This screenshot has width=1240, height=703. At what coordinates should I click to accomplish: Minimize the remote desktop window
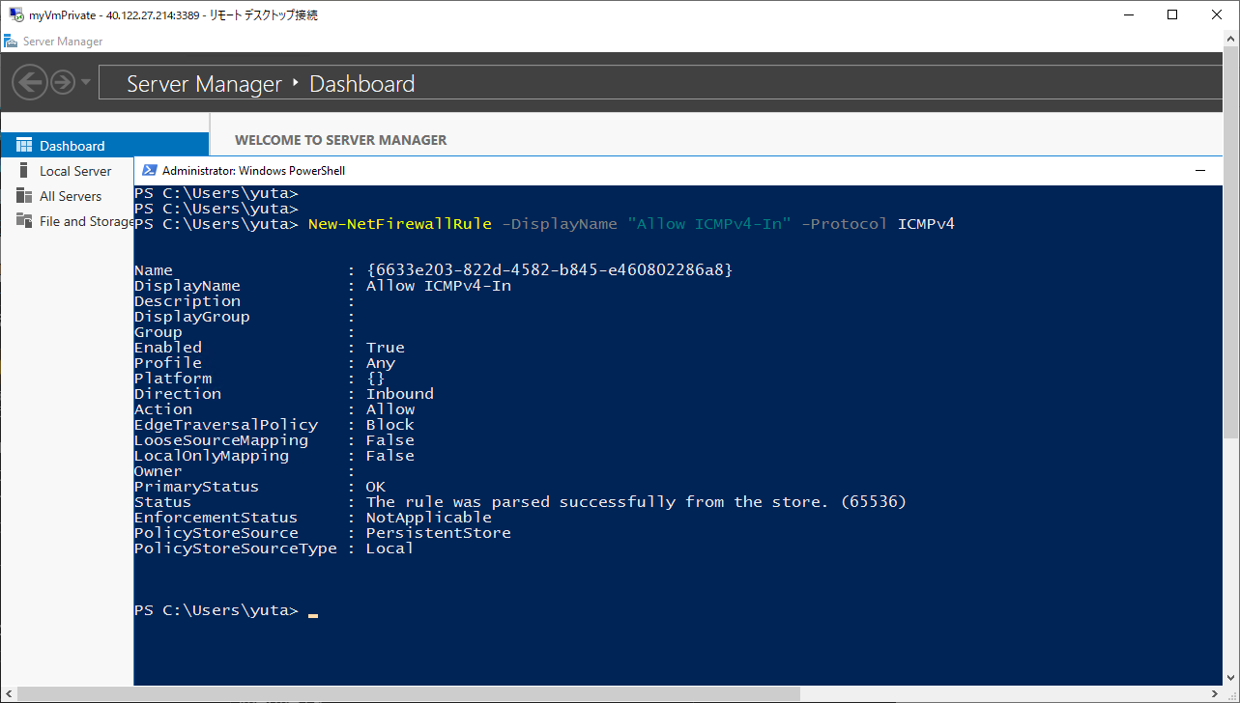[1128, 14]
